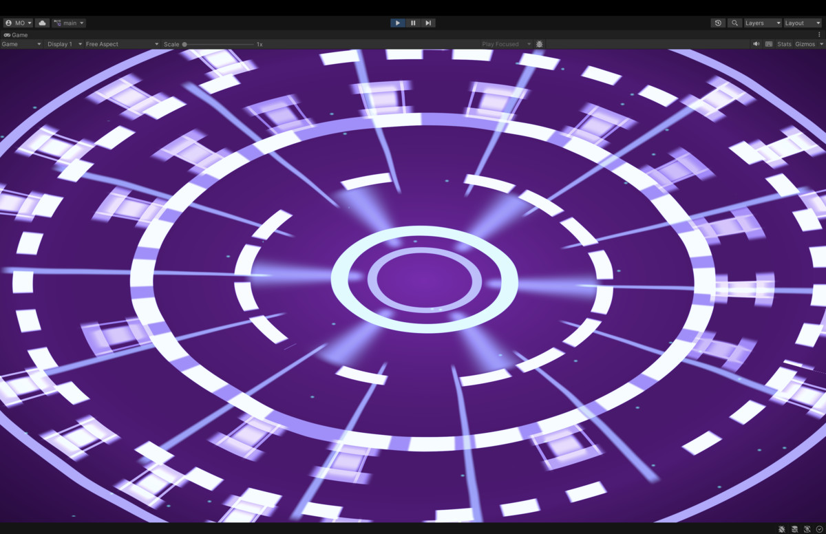Advance one frame with Step button
The image size is (826, 534).
(428, 23)
